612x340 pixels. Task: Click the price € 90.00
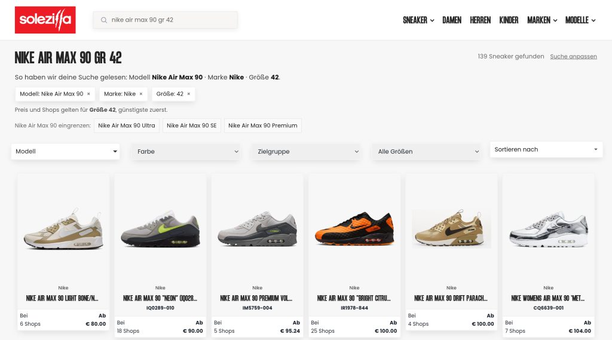pos(193,330)
